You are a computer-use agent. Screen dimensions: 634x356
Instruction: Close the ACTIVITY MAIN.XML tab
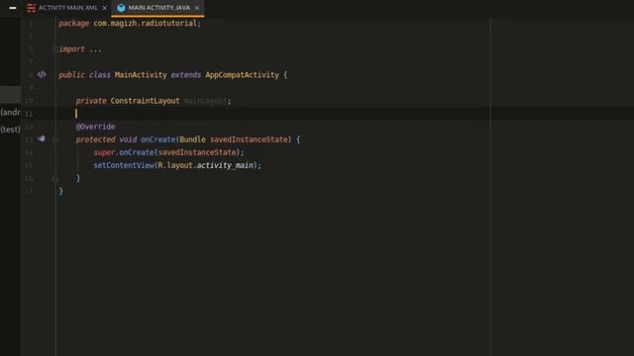pyautogui.click(x=105, y=8)
